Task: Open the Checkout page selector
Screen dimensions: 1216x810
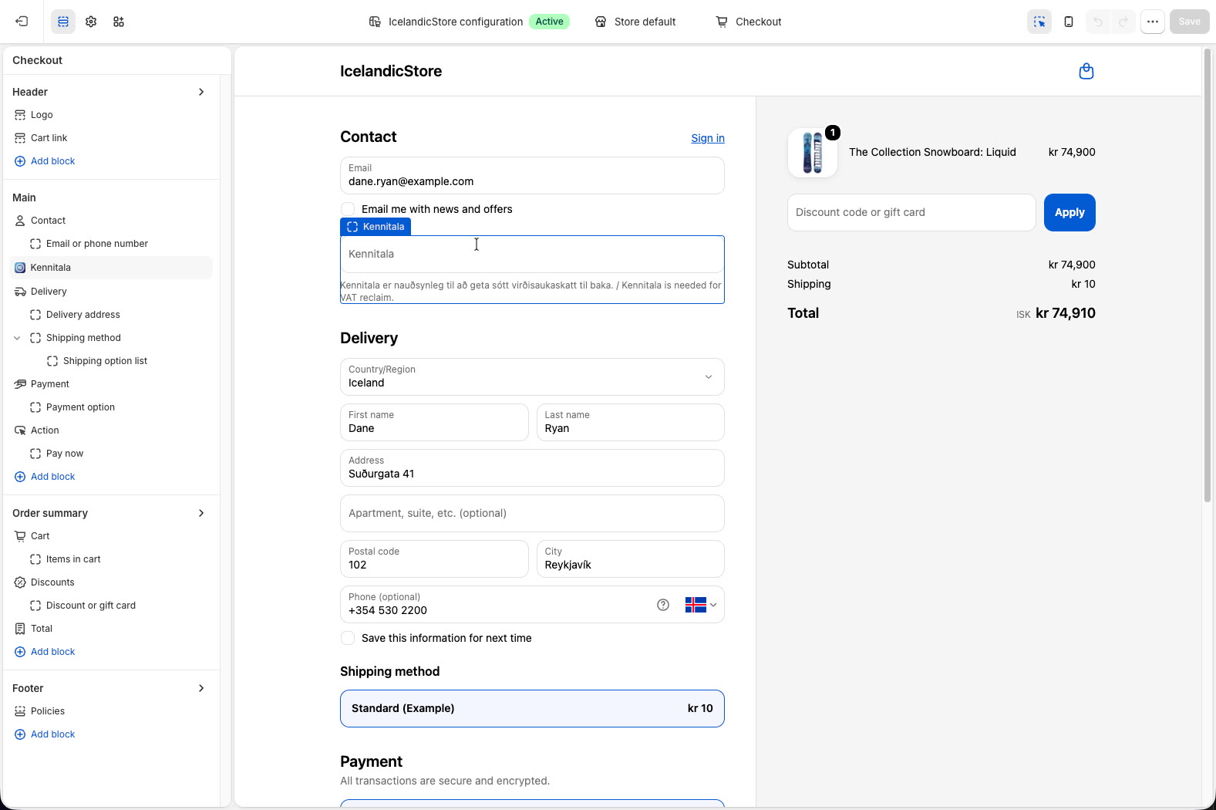Action: (x=749, y=22)
